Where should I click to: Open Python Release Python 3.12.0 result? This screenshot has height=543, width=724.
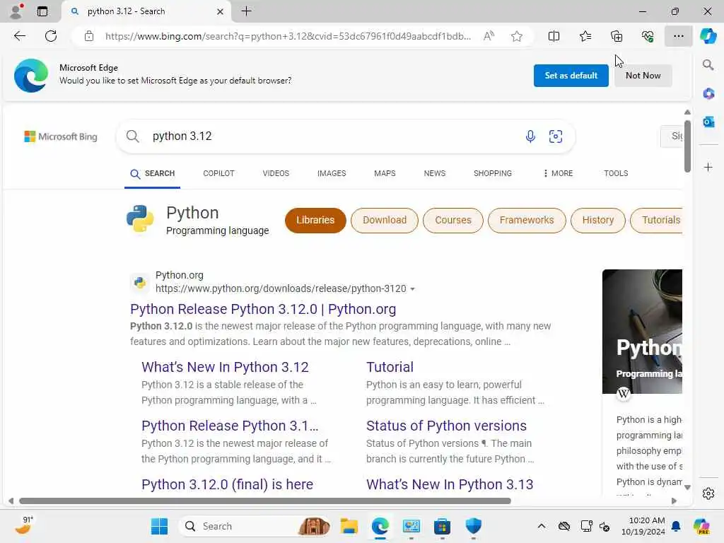click(x=263, y=309)
